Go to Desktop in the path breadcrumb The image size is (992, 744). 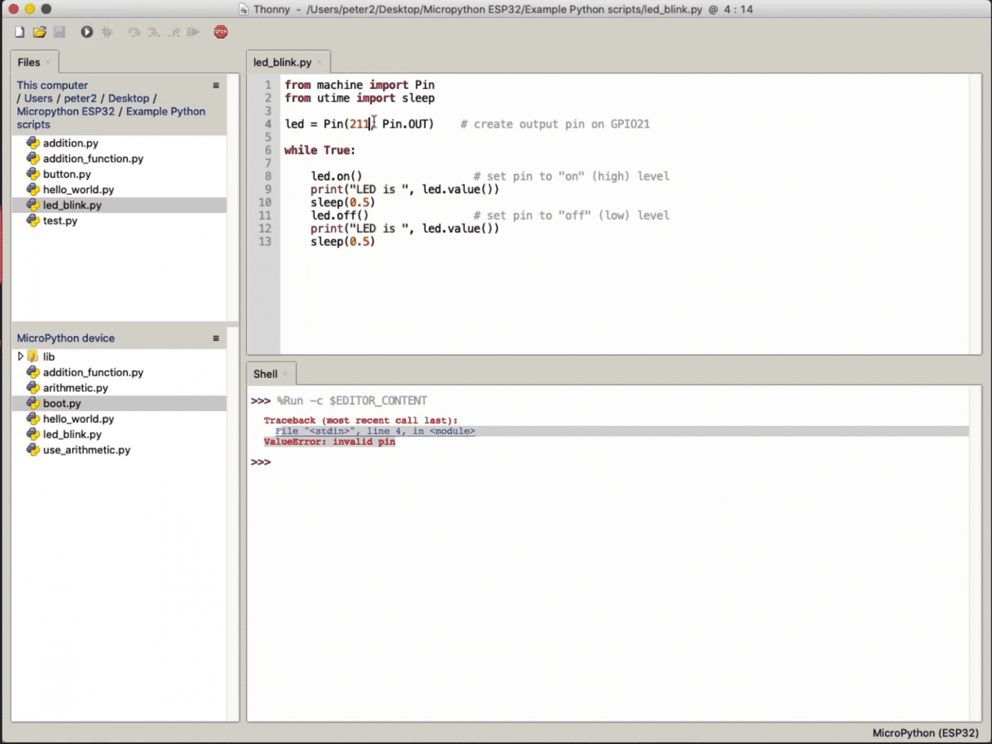pyautogui.click(x=129, y=98)
